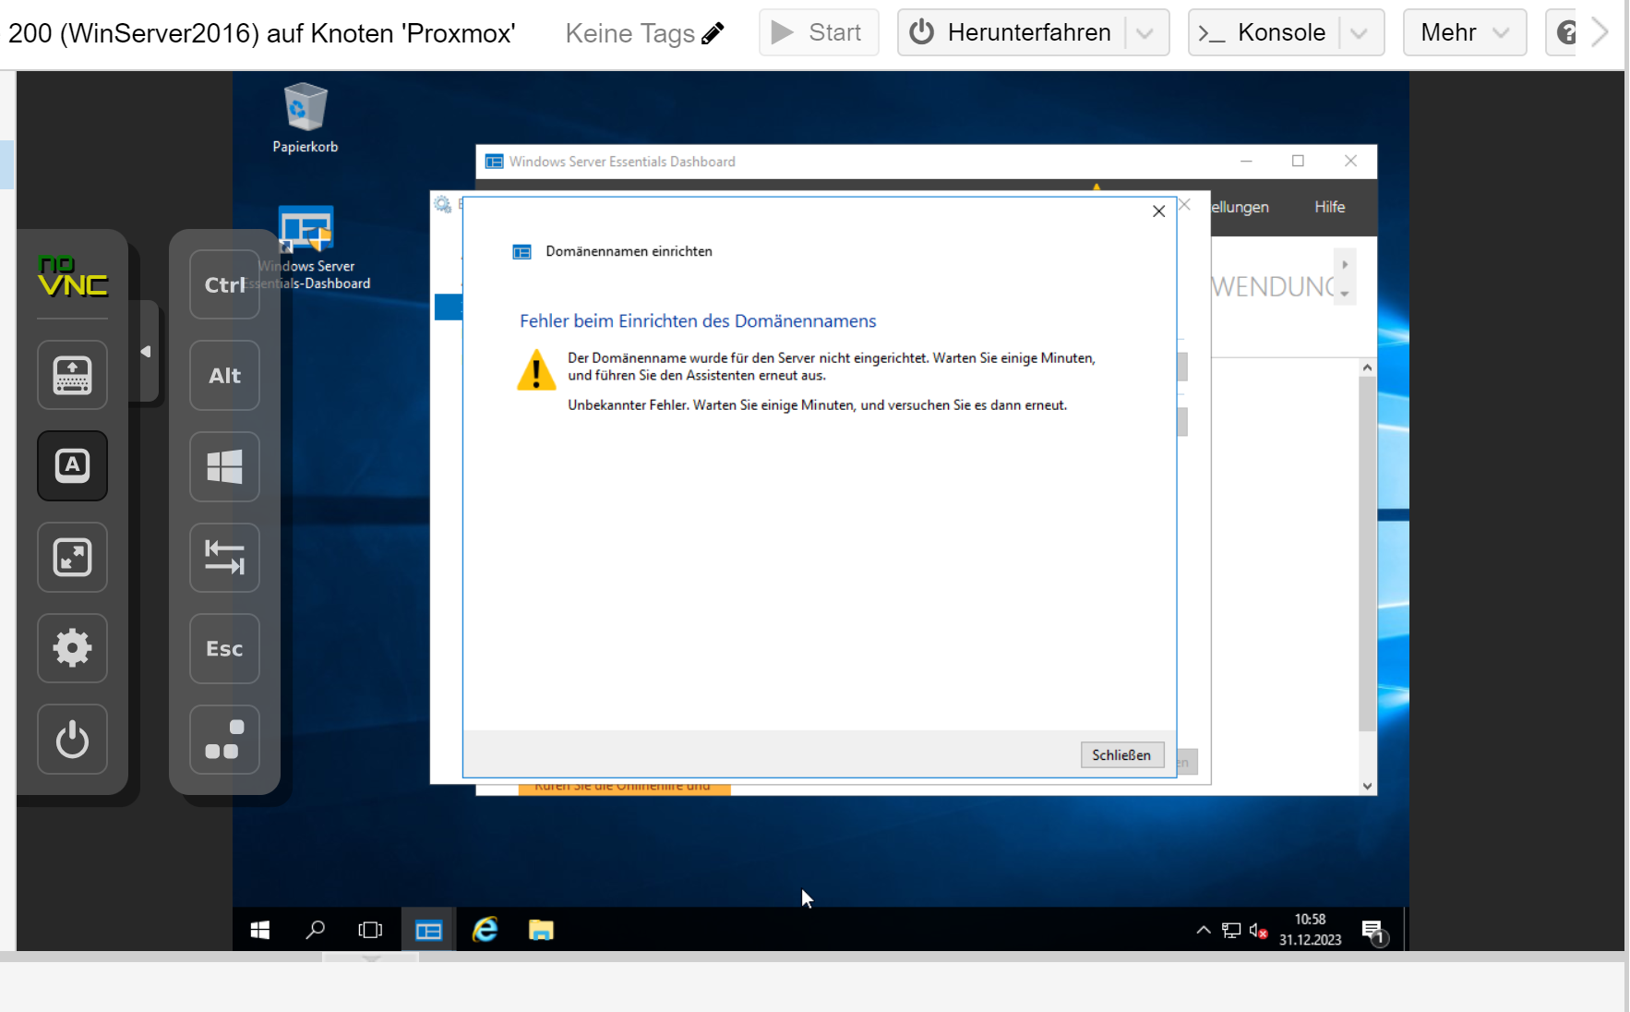Open noVNC power options
Image resolution: width=1630 pixels, height=1012 pixels.
(72, 740)
